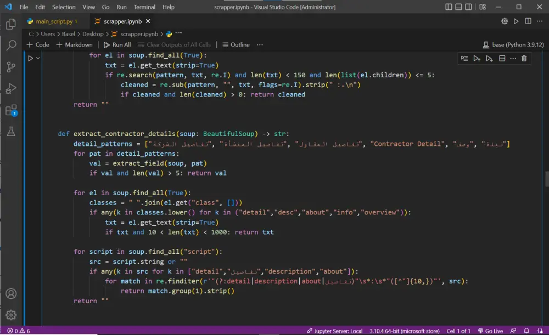Screen dimensions: 549x335
Task: Open the Accounts menu icon
Action: 11,294
